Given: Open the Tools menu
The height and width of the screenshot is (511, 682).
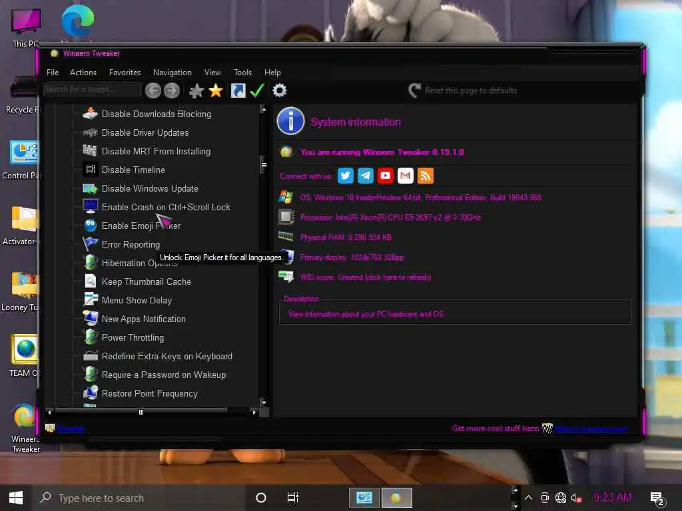Looking at the screenshot, I should 242,72.
